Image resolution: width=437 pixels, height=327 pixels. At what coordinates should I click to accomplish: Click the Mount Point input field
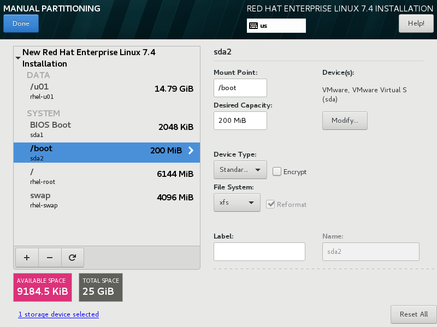point(240,88)
